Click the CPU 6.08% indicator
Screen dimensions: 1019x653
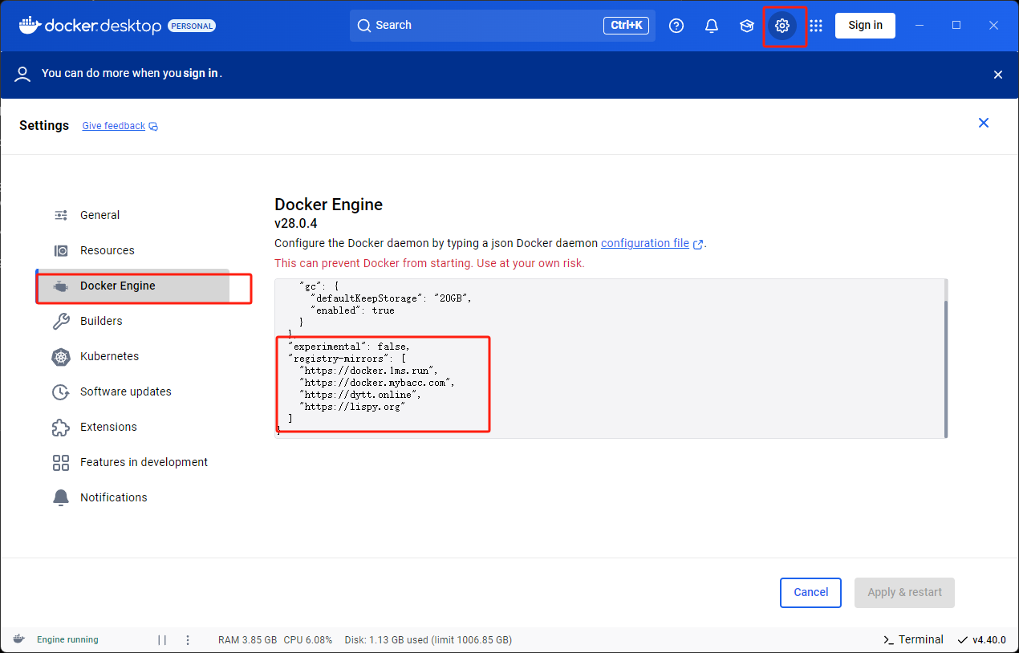coord(308,639)
